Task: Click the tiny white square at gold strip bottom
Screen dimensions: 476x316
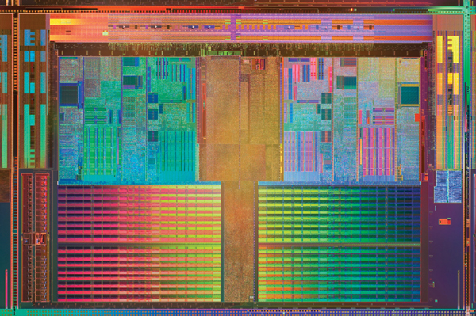Action: pyautogui.click(x=251, y=298)
